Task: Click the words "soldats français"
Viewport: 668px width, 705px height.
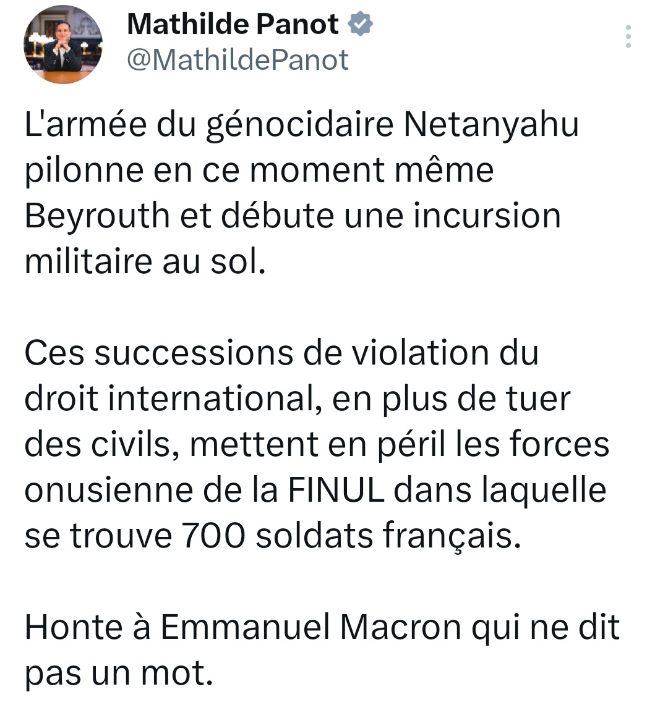Action: (385, 536)
